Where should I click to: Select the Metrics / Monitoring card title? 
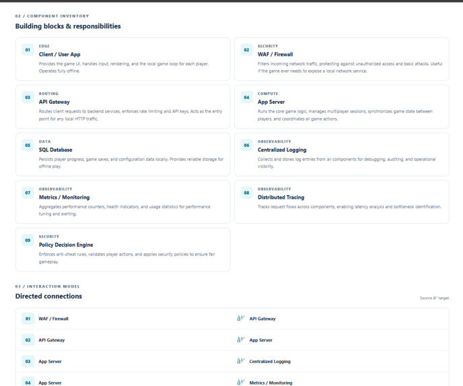(64, 197)
